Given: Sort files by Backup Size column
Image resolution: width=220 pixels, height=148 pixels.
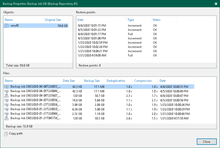Looking at the screenshot, I should (x=92, y=81).
